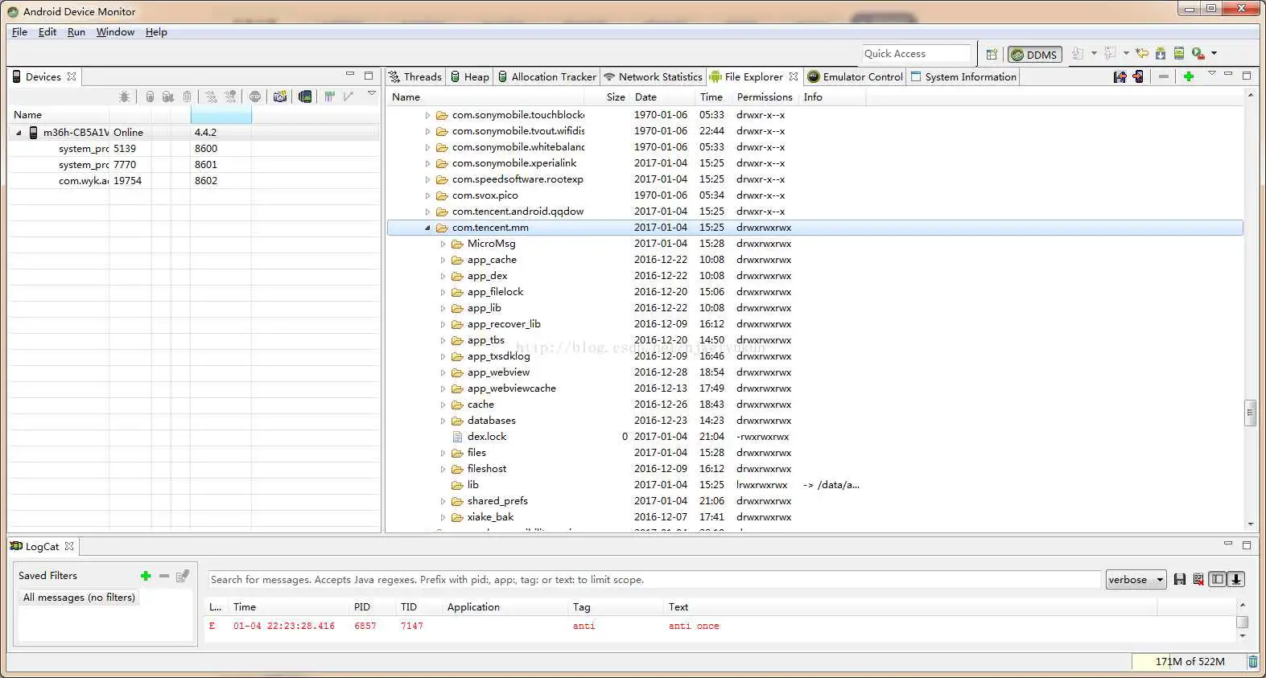Click the File Explorer vertical scrollbar thumb
The height and width of the screenshot is (678, 1266).
[1250, 413]
